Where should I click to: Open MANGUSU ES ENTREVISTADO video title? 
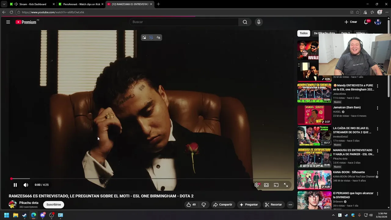coord(353,152)
